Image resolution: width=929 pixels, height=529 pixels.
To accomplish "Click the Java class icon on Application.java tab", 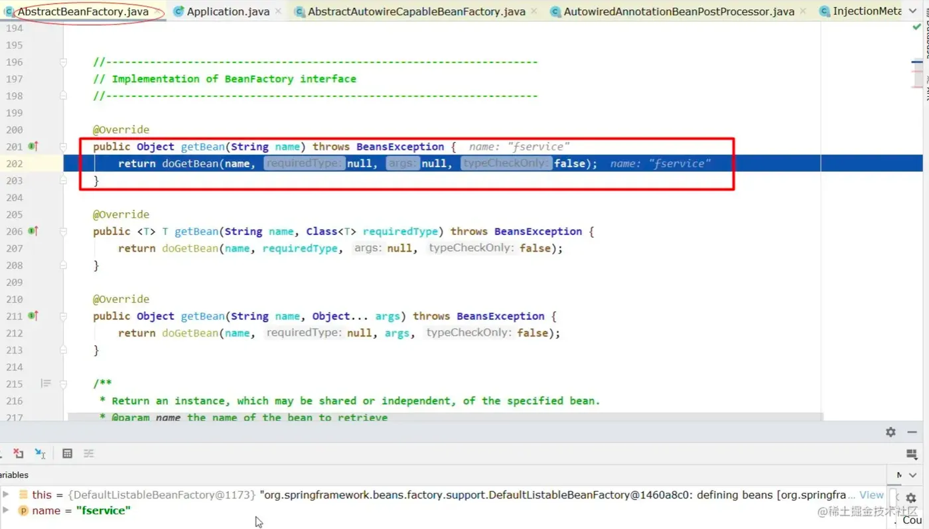I will click(x=178, y=11).
